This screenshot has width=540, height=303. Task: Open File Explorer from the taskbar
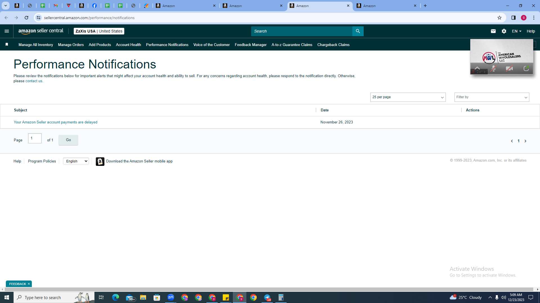[143, 297]
